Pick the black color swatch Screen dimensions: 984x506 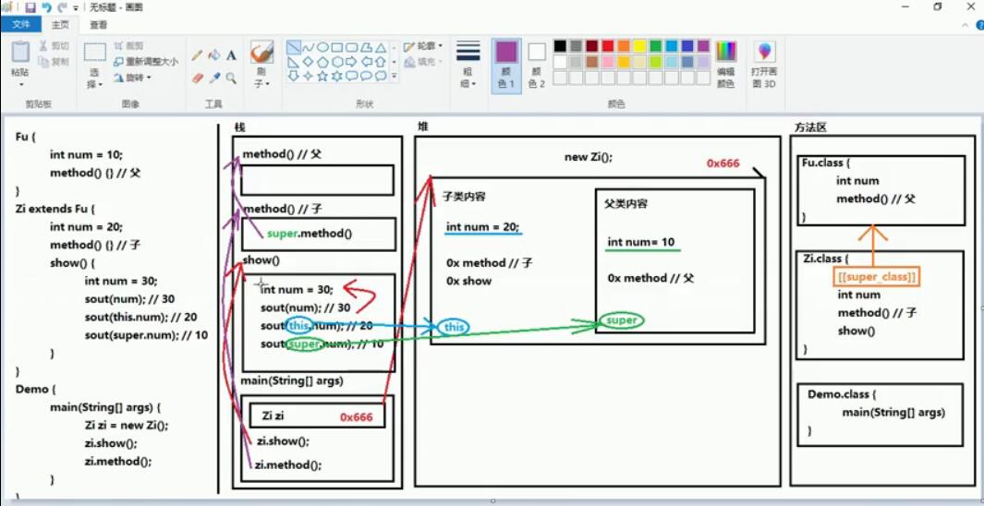pos(561,46)
